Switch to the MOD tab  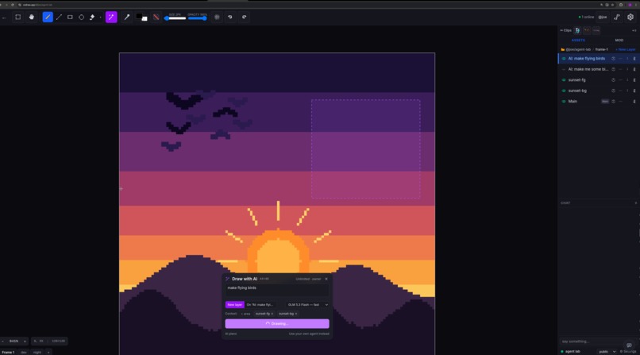[x=619, y=41]
